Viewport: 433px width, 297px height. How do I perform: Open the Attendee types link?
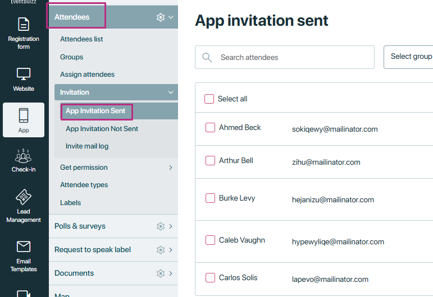point(84,185)
